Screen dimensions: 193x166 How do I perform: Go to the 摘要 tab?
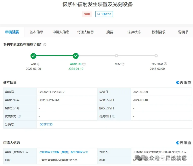(110, 32)
